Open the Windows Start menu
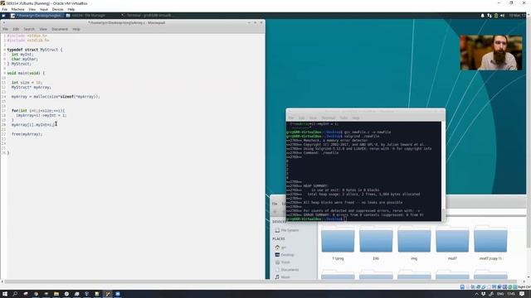 point(5,294)
